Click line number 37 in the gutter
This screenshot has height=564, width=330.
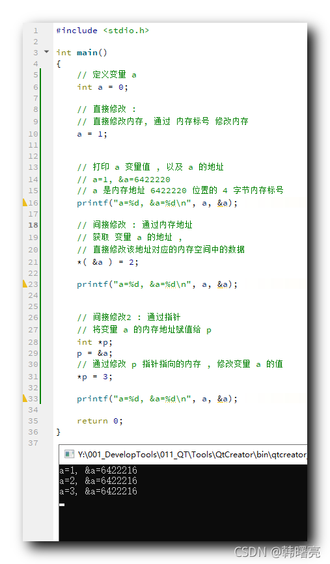(33, 443)
